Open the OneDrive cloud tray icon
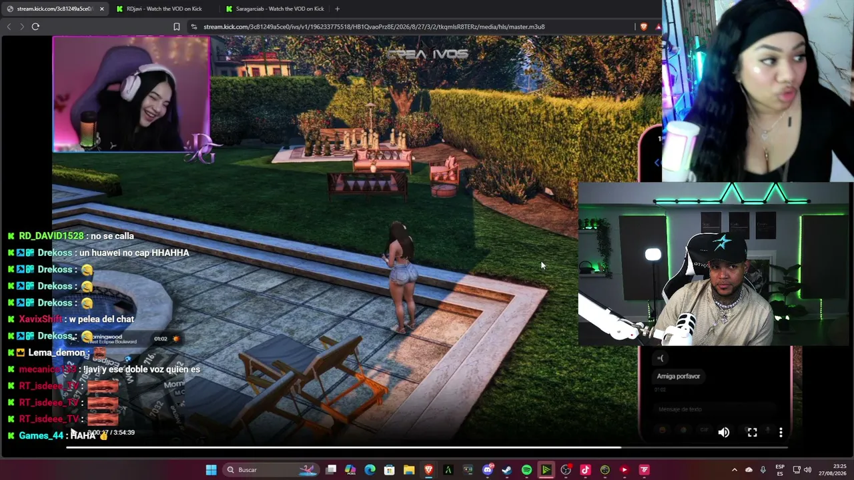This screenshot has width=854, height=480. pyautogui.click(x=749, y=470)
